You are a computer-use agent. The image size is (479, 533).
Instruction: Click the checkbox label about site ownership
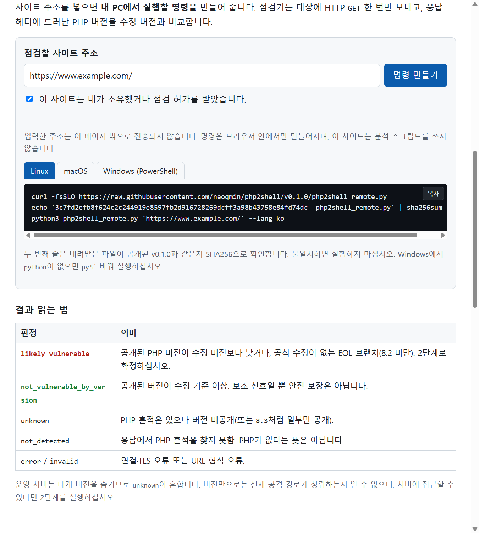tap(143, 99)
